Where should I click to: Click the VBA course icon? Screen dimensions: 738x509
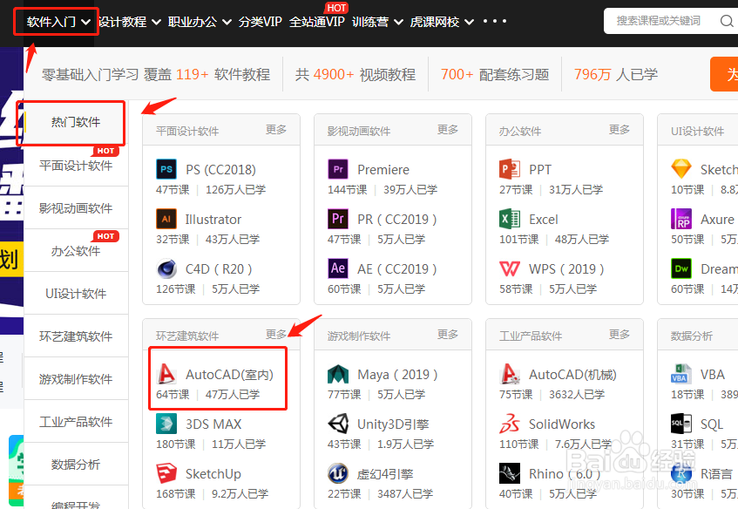(x=681, y=374)
